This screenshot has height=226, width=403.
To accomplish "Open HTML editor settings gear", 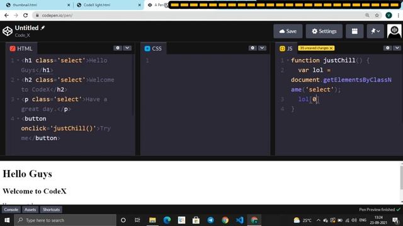I will [118, 48].
